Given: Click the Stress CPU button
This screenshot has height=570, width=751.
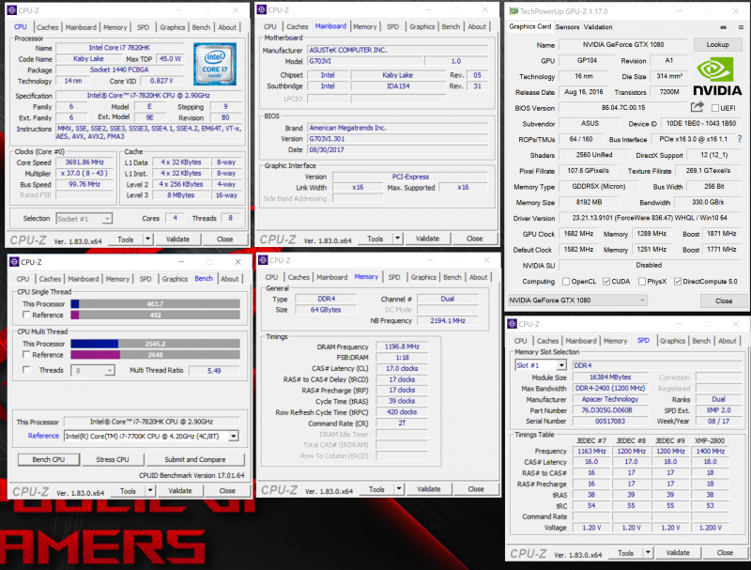Looking at the screenshot, I should click(113, 459).
